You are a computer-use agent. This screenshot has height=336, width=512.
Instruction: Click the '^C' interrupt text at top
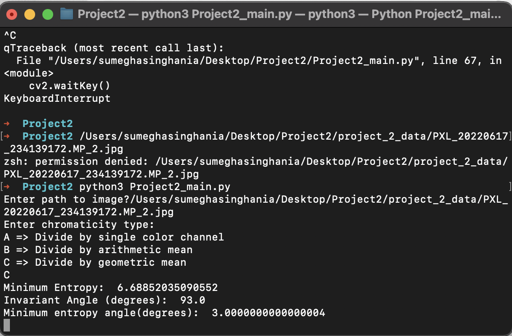click(10, 35)
